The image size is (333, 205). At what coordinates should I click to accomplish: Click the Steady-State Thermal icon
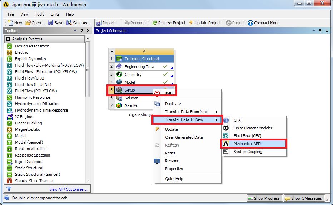tap(9, 181)
